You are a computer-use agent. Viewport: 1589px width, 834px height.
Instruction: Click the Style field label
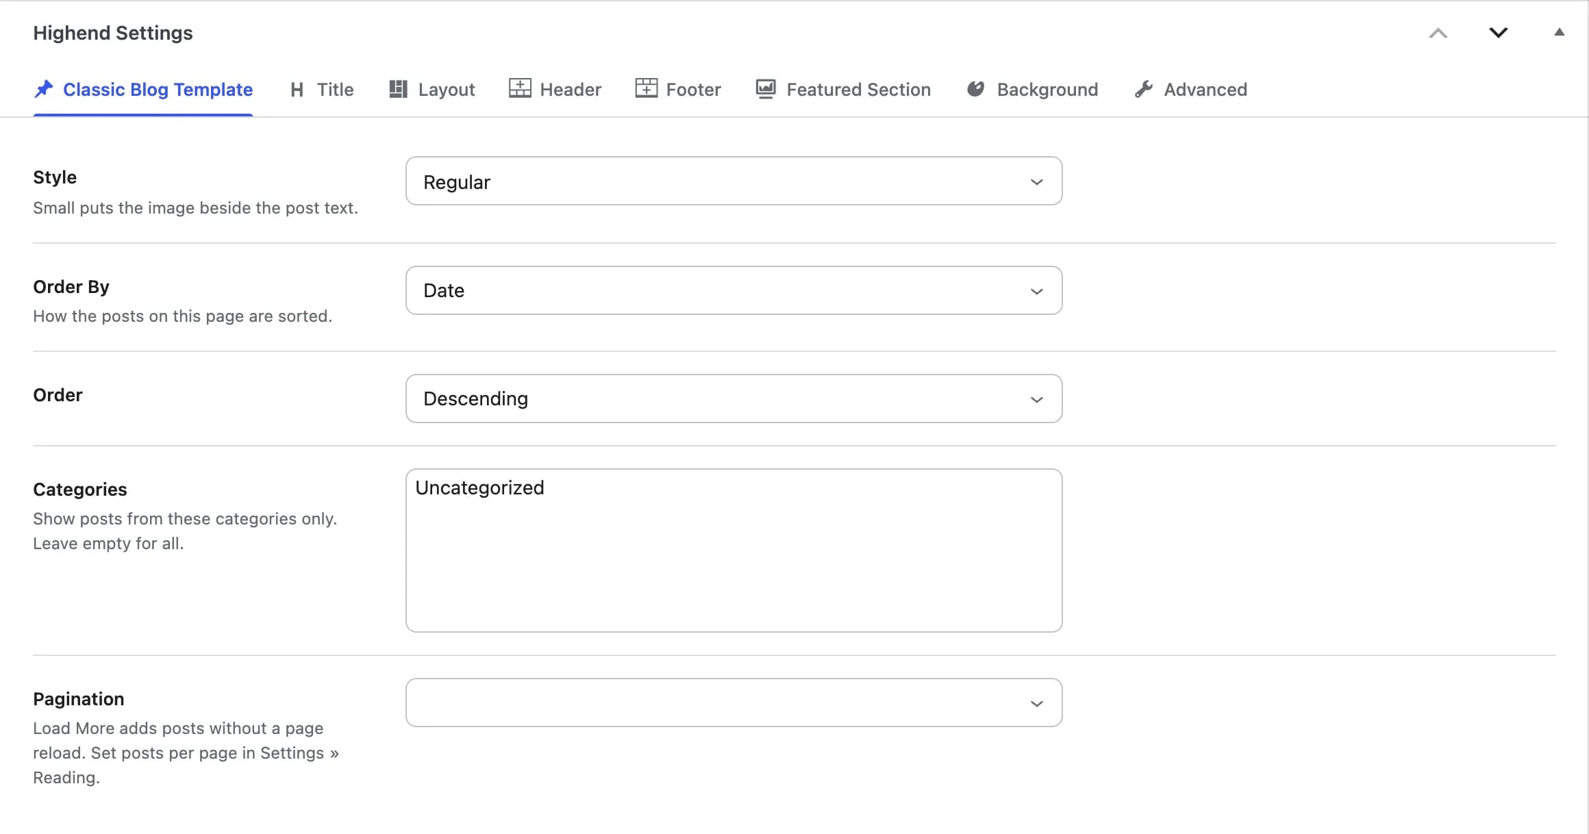tap(55, 177)
